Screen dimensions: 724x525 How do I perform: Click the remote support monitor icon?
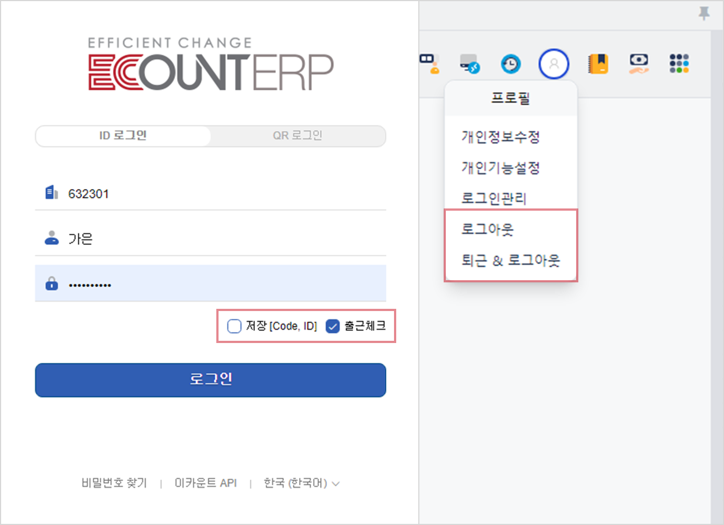pyautogui.click(x=470, y=64)
